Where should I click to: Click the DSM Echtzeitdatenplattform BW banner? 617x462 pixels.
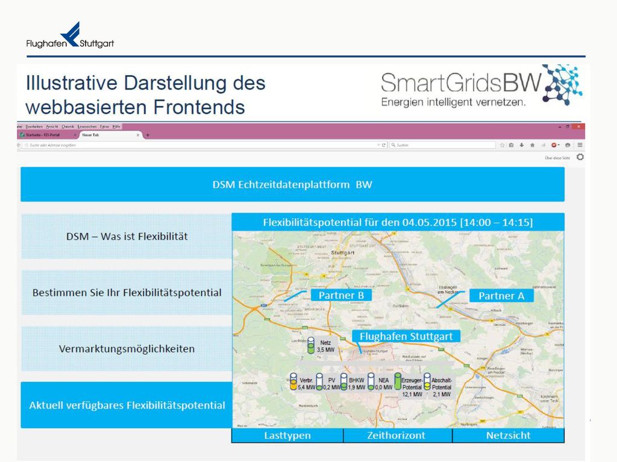[x=292, y=184]
